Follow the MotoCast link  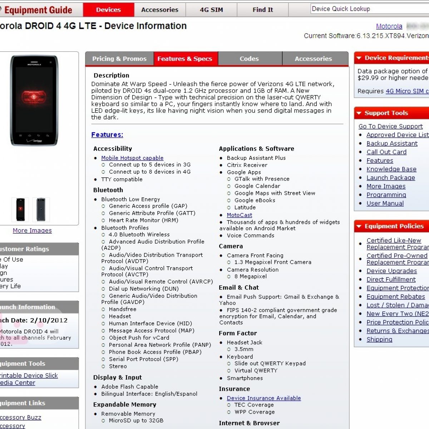239,215
